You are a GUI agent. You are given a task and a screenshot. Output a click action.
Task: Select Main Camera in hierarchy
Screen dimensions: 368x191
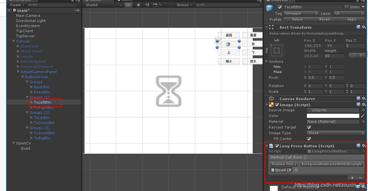[28, 16]
